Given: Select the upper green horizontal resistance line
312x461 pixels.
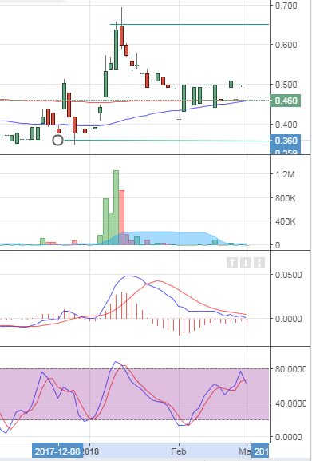Looking at the screenshot, I should [x=189, y=25].
